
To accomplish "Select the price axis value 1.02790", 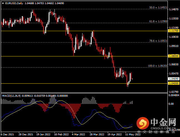I will tap(174, 92).
